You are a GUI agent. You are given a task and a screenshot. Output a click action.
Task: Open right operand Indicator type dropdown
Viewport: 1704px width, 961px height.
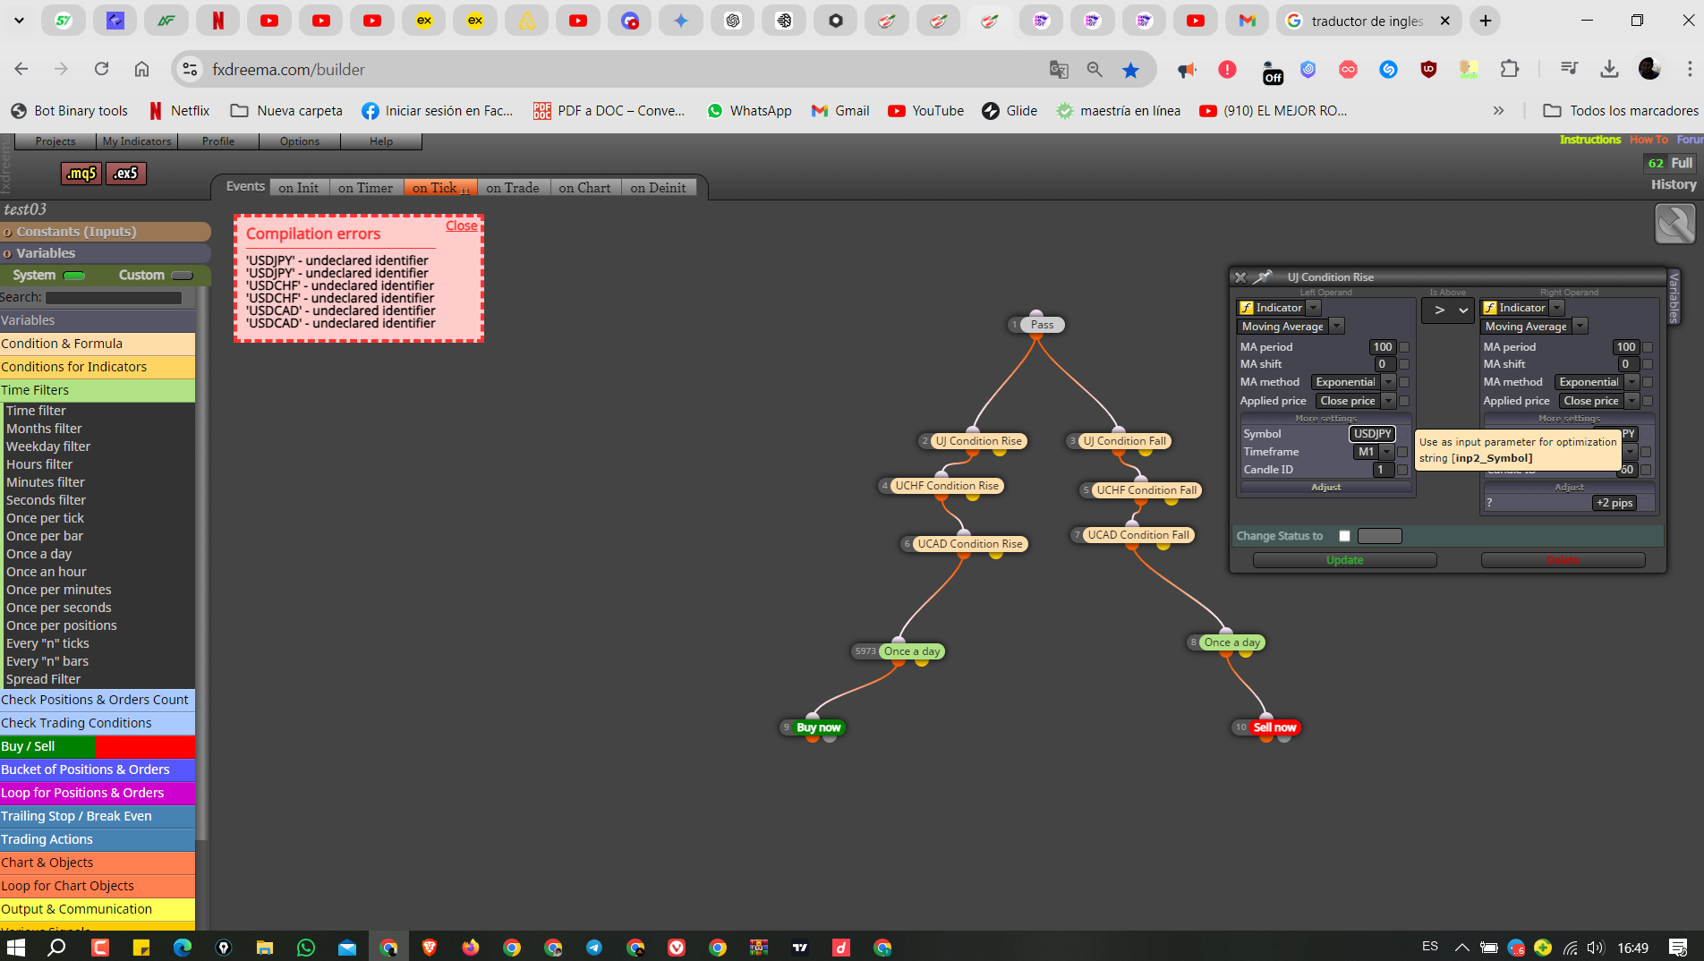click(x=1557, y=308)
